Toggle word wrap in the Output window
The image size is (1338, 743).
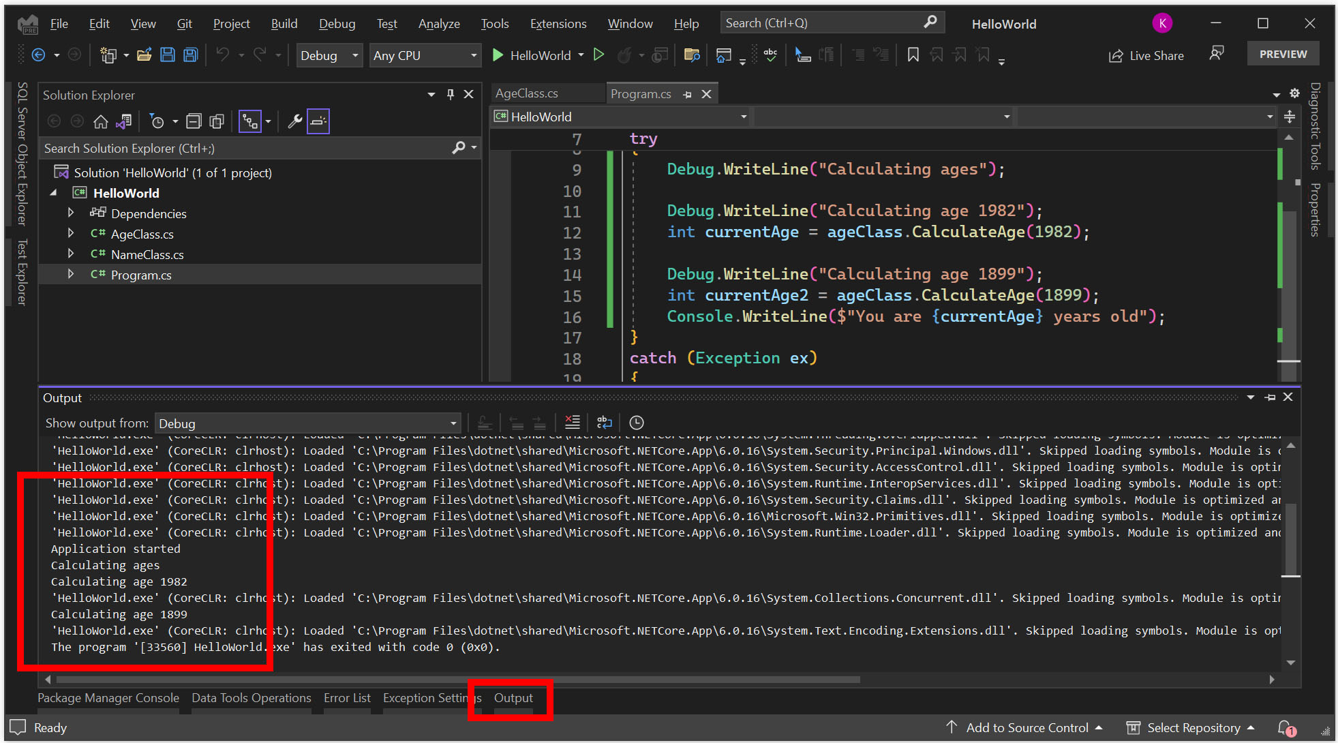pyautogui.click(x=605, y=423)
